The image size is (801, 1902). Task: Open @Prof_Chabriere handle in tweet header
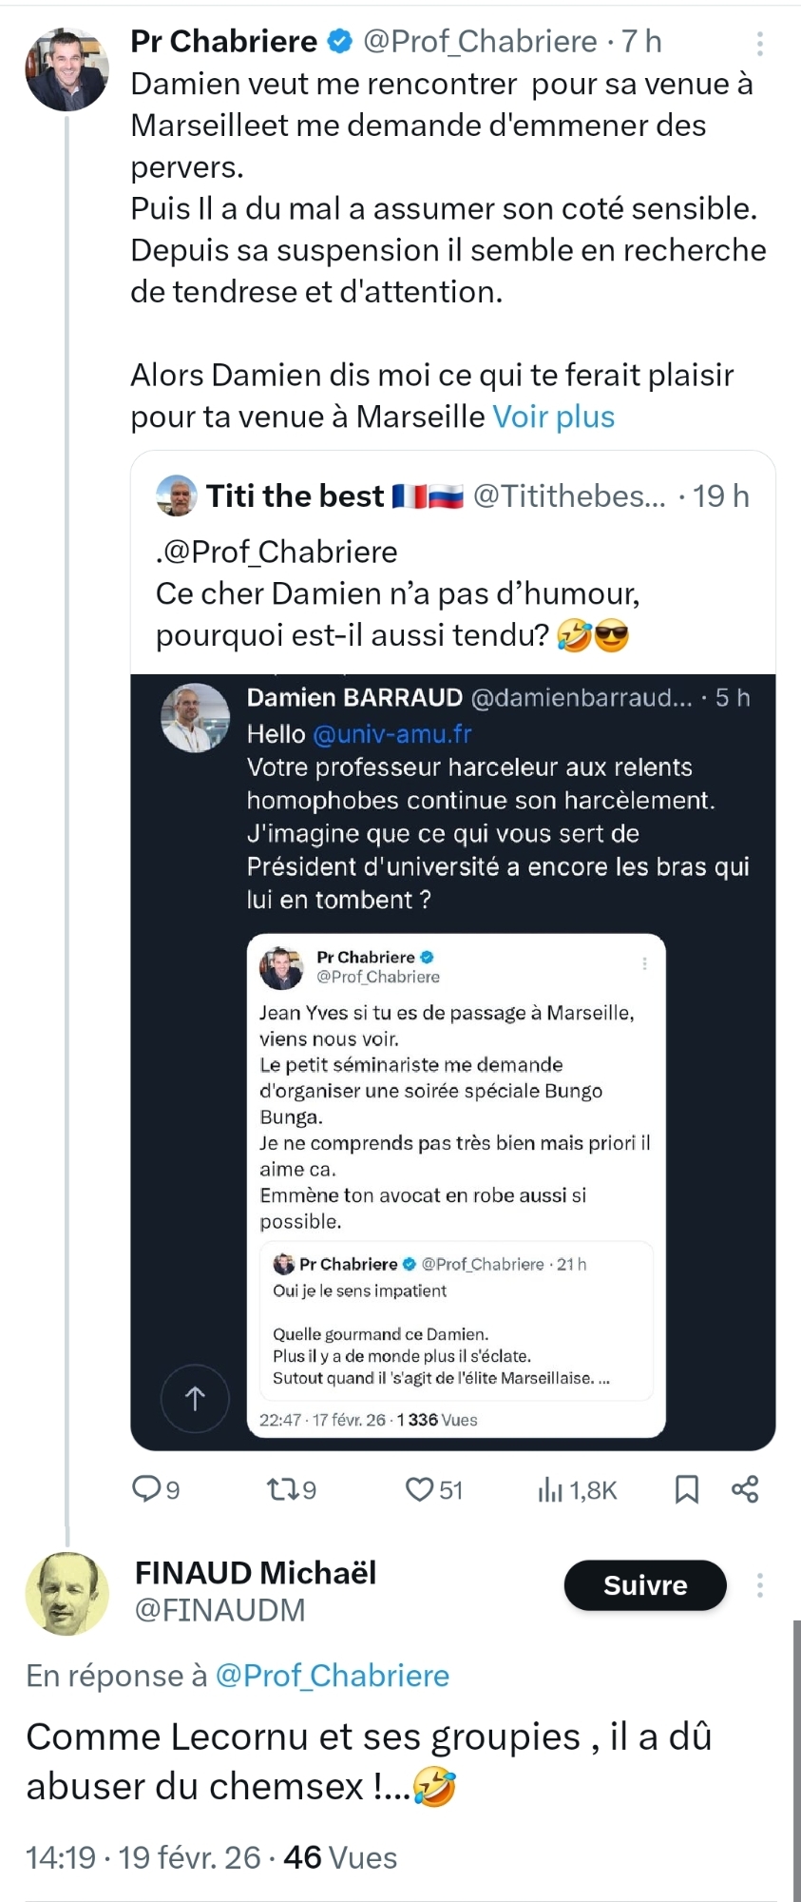point(480,41)
